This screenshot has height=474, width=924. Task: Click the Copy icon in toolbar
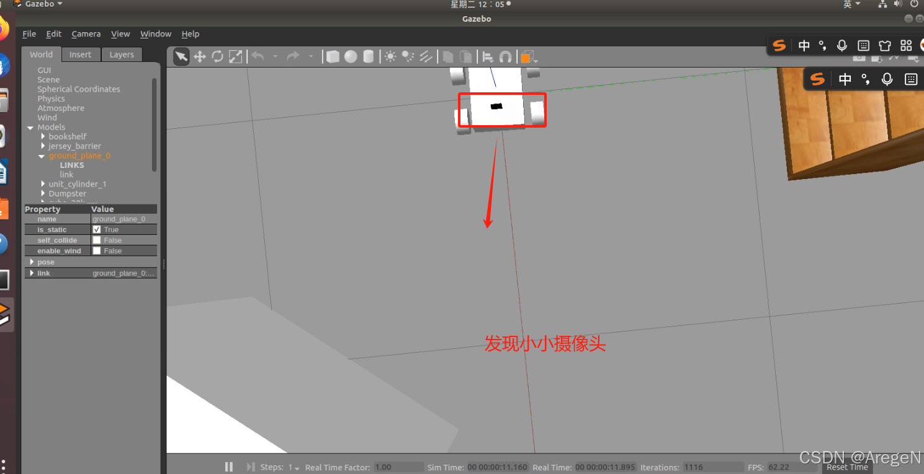tap(447, 57)
